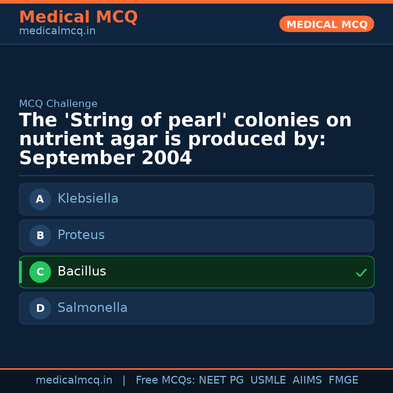Screen dimensions: 393x393
Task: Click the AIIMS footer label
Action: [307, 380]
